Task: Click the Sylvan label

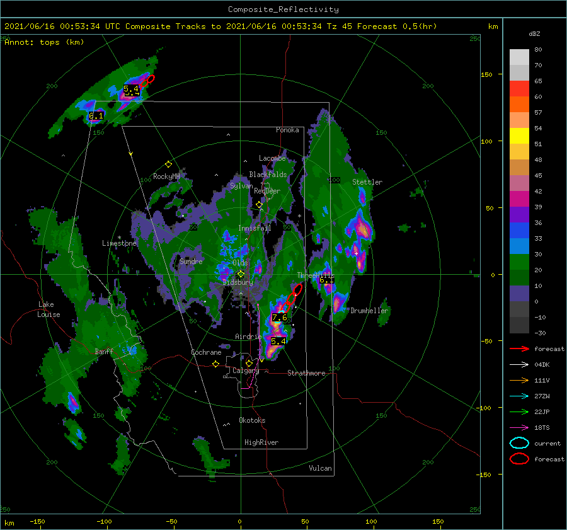Action: point(241,186)
